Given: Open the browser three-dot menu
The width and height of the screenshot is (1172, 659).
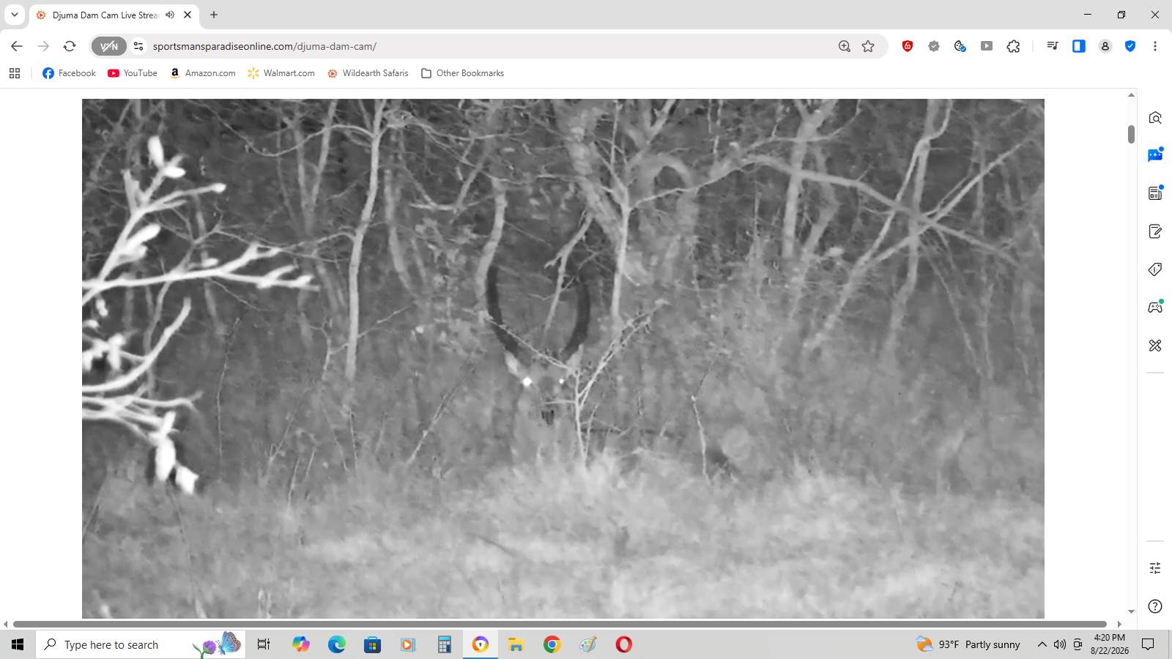Looking at the screenshot, I should [x=1155, y=46].
